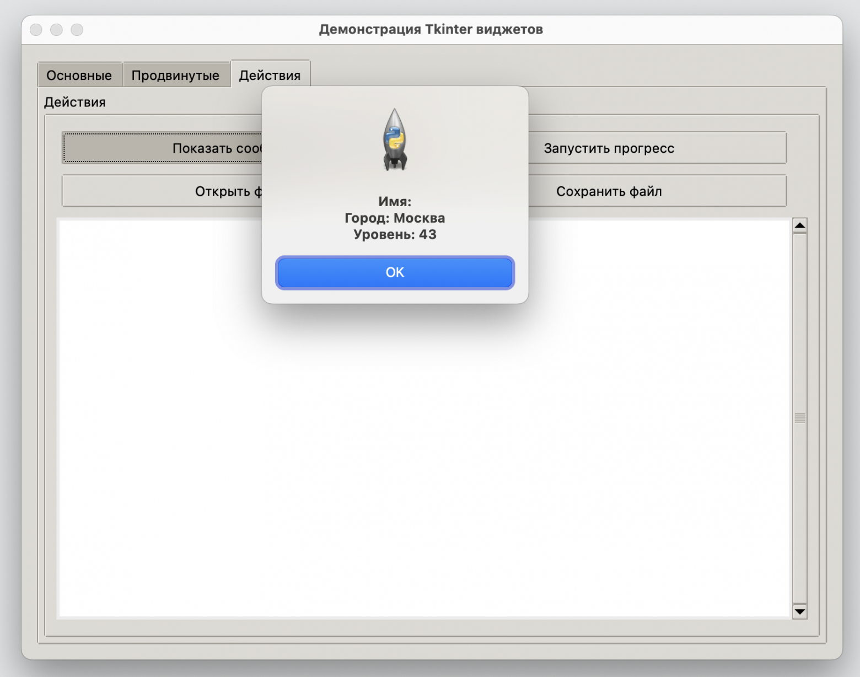This screenshot has width=860, height=677.
Task: Click the Имя: line in the dialog
Action: click(x=395, y=202)
